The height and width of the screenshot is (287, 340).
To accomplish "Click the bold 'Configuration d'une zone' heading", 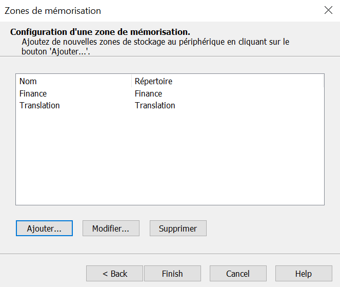I will coord(100,32).
